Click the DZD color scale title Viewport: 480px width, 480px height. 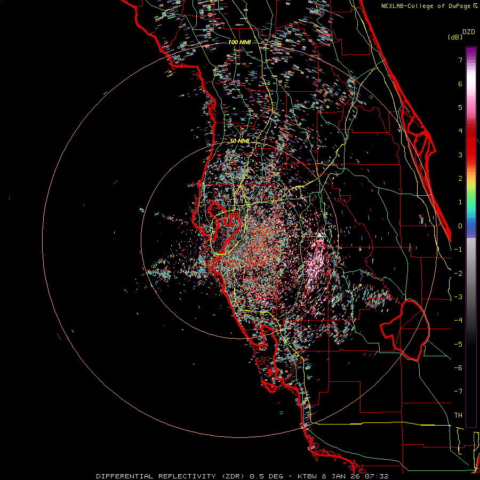469,32
